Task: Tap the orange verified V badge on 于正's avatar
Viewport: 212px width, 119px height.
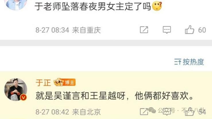Action: 23,97
